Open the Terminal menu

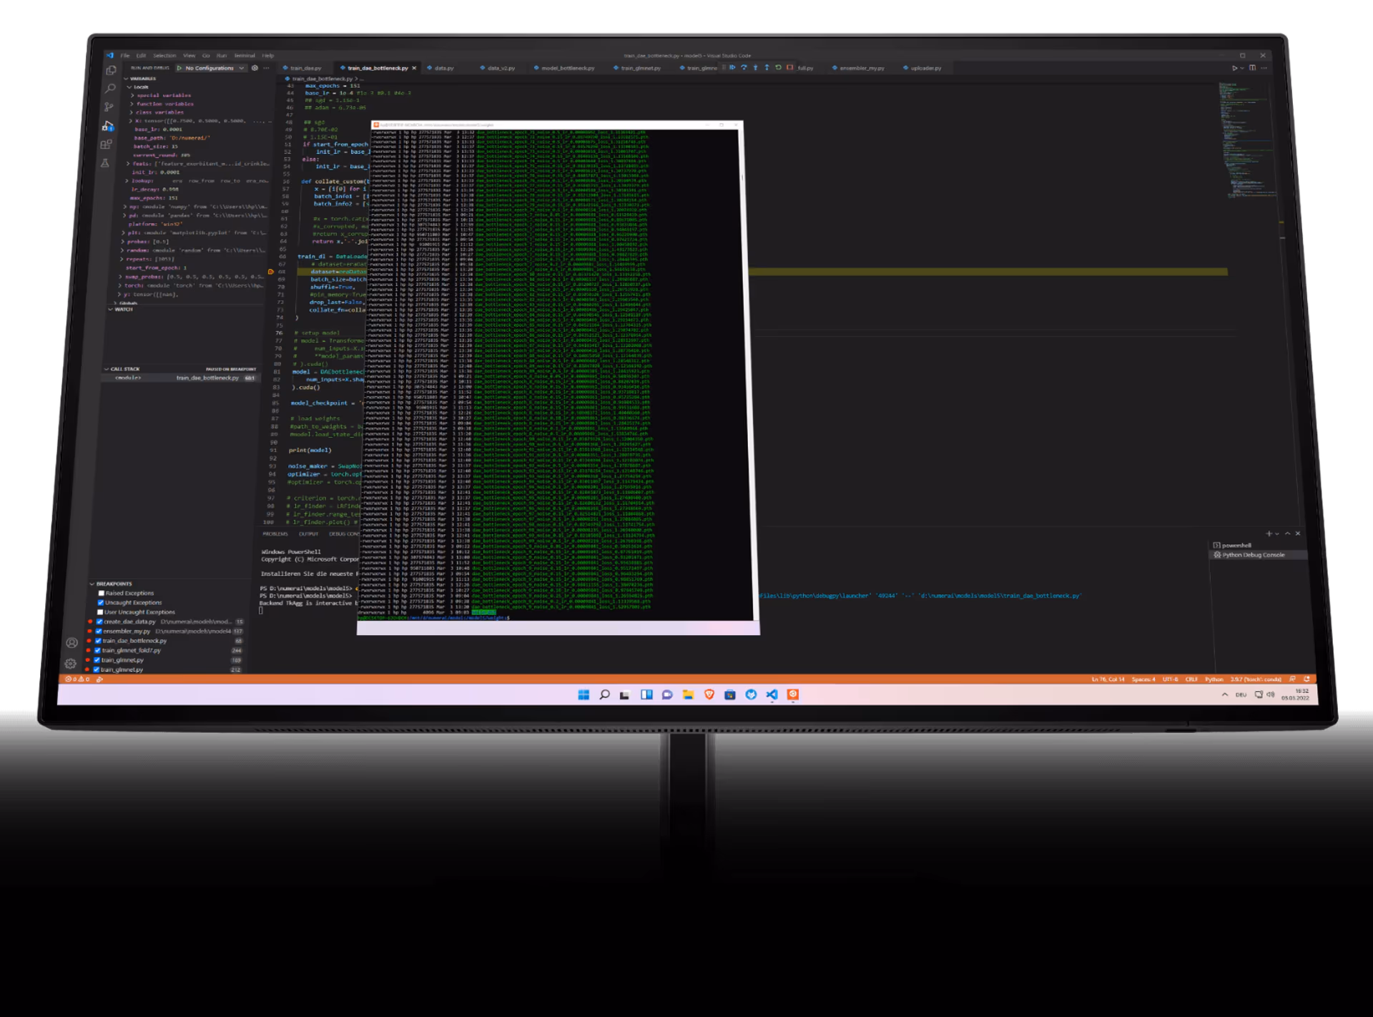(244, 55)
